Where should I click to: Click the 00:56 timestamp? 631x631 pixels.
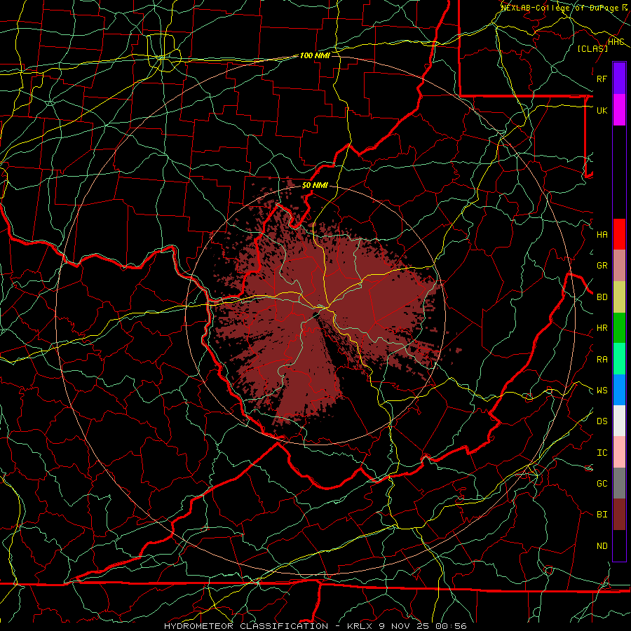click(451, 626)
